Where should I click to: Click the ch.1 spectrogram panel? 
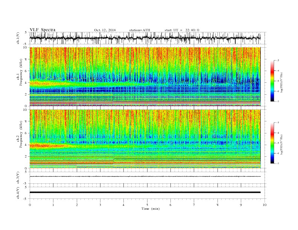[x=145, y=77]
